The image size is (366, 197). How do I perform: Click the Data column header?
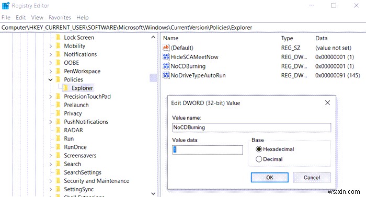[321, 38]
